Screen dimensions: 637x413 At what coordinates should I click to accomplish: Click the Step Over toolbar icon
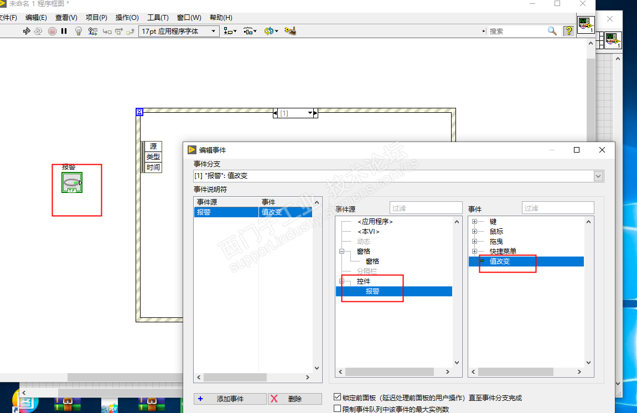(118, 32)
